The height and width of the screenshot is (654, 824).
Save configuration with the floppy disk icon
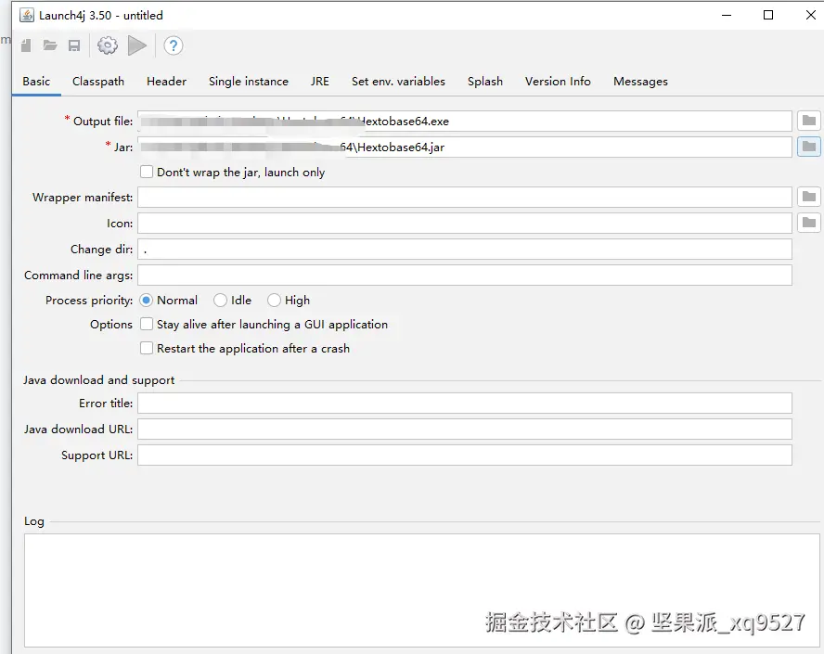tap(74, 45)
